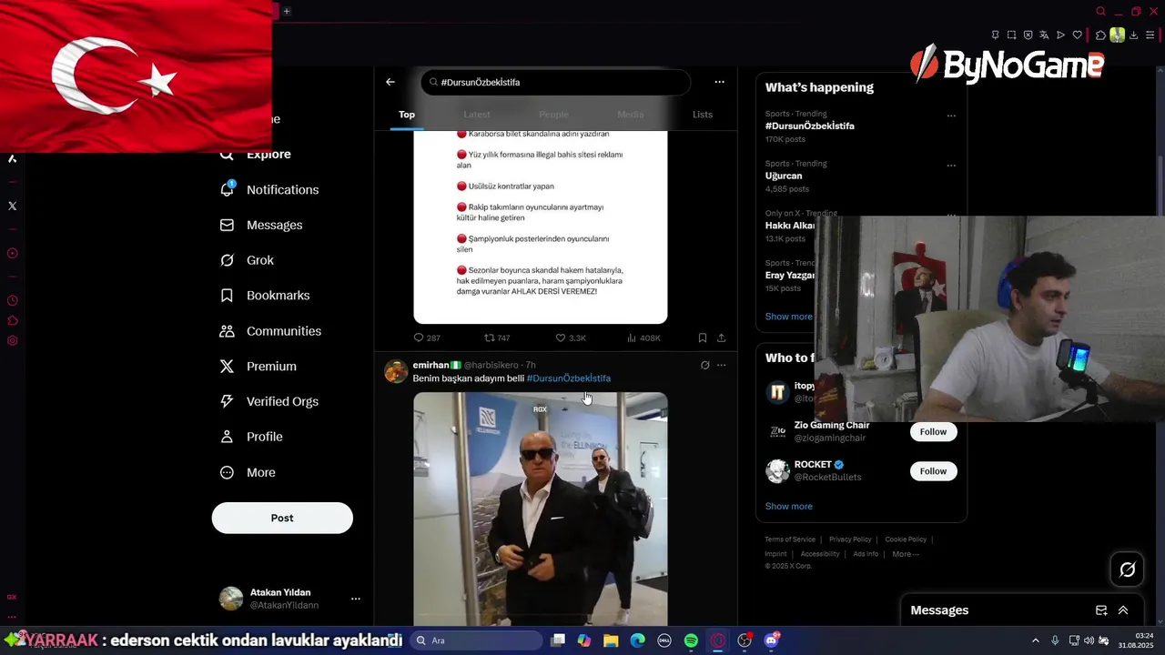Image resolution: width=1165 pixels, height=655 pixels.
Task: Open emirhan's profile avatar
Action: click(x=396, y=371)
